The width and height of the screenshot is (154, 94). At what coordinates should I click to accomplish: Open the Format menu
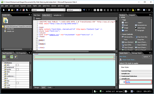click(x=23, y=6)
